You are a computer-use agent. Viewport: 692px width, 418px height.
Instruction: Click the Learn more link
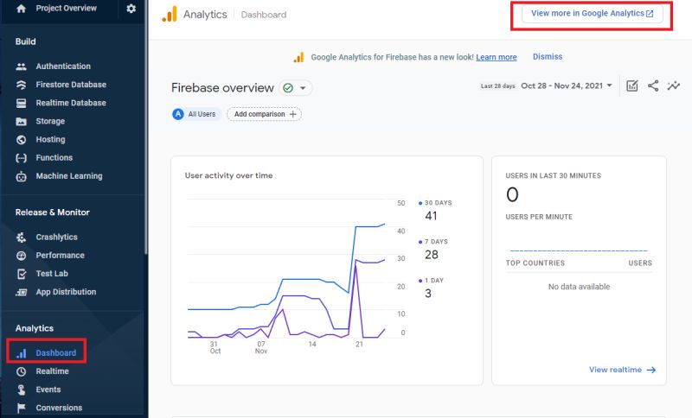coord(496,57)
